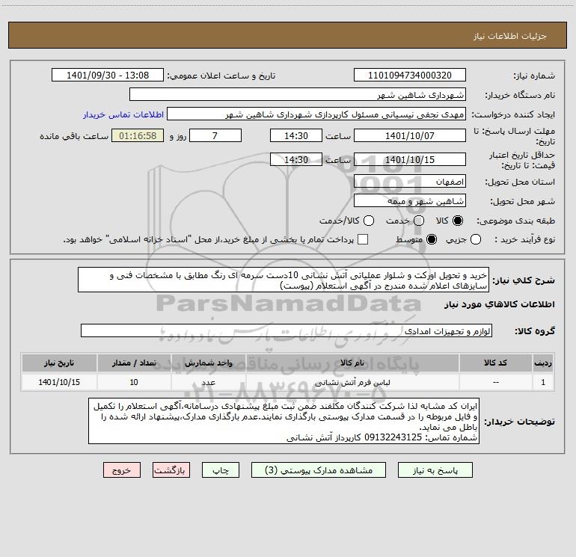
Task: Click delivery province field اصفهان
Action: pyautogui.click(x=410, y=182)
